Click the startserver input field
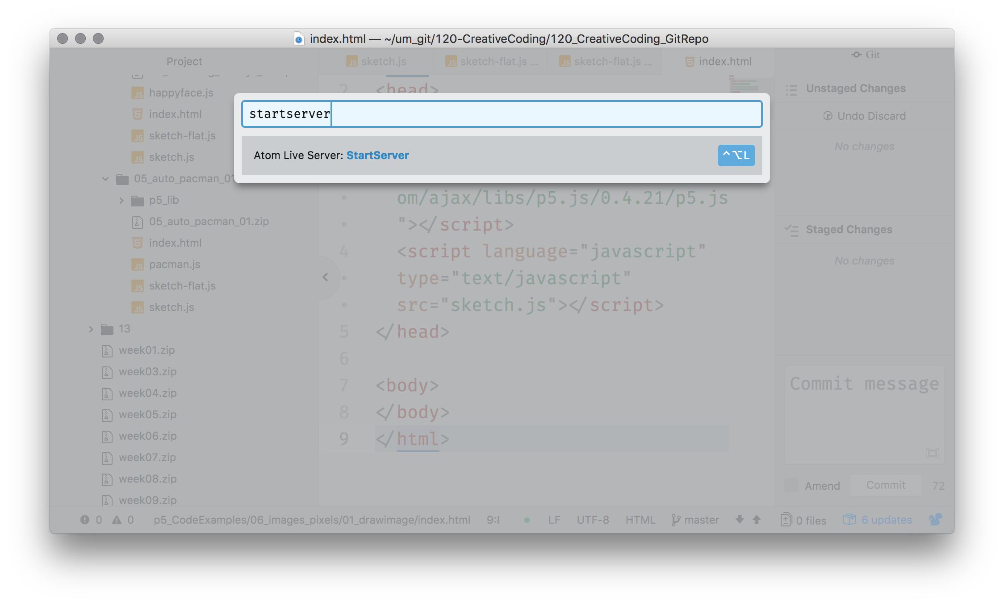 click(x=502, y=113)
